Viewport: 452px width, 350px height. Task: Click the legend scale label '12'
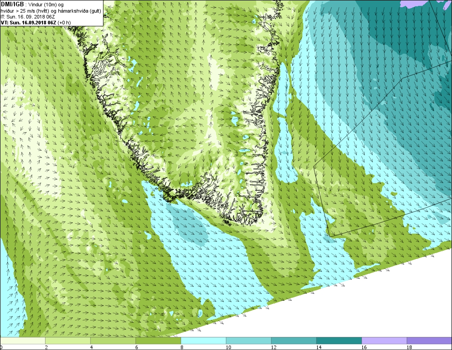coord(273,347)
